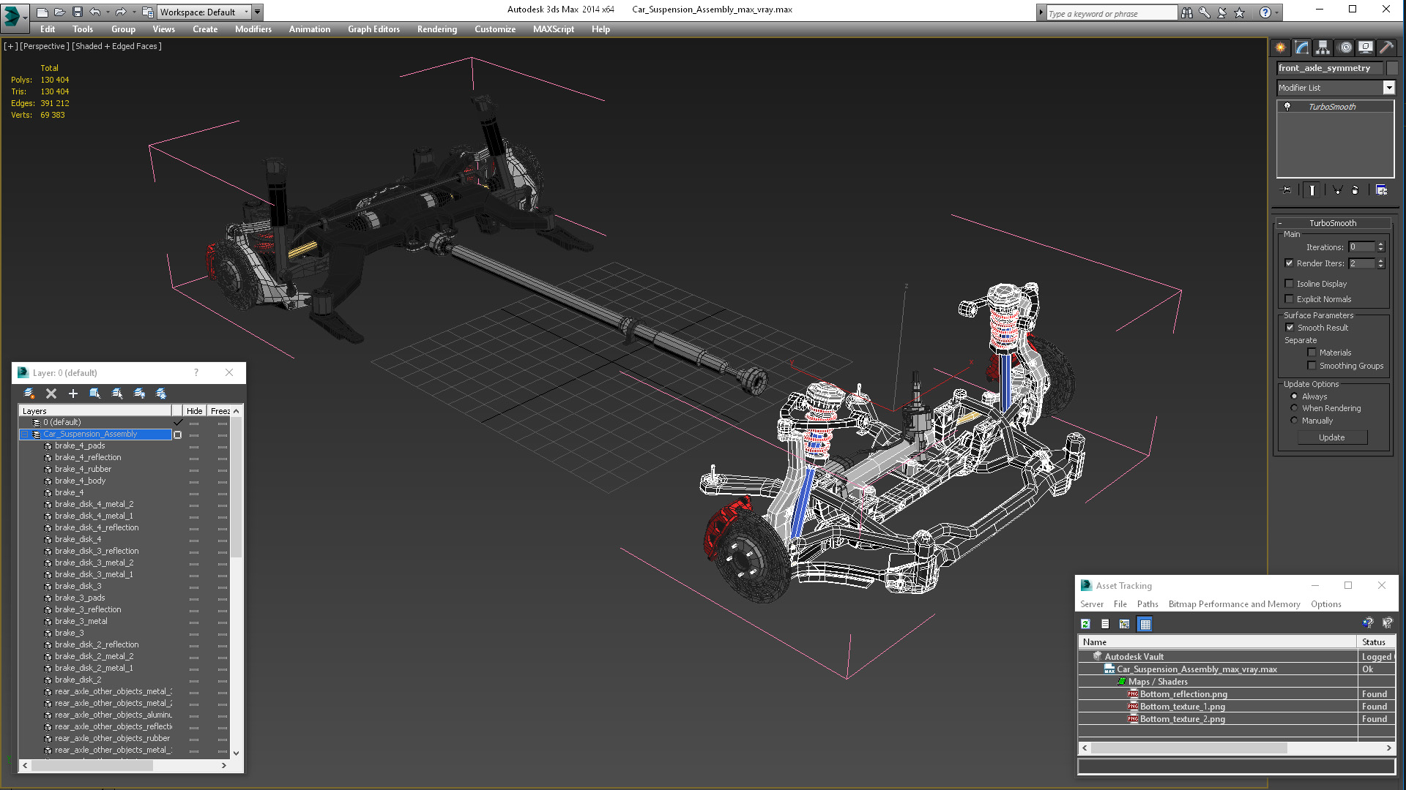Open the Rendering menu

437,29
